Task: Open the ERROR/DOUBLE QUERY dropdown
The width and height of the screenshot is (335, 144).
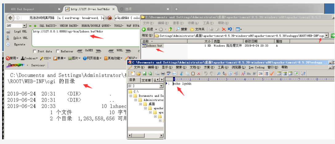Action: pyautogui.click(x=96, y=26)
